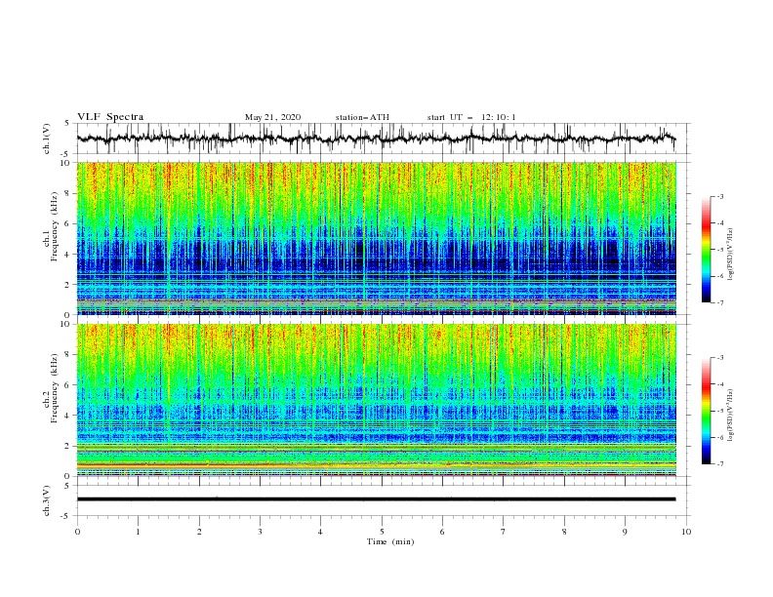Click "log(PSD)(V²/Hz)" label beside upper colorbar
Screen dimensions: 773x597
(x=730, y=255)
